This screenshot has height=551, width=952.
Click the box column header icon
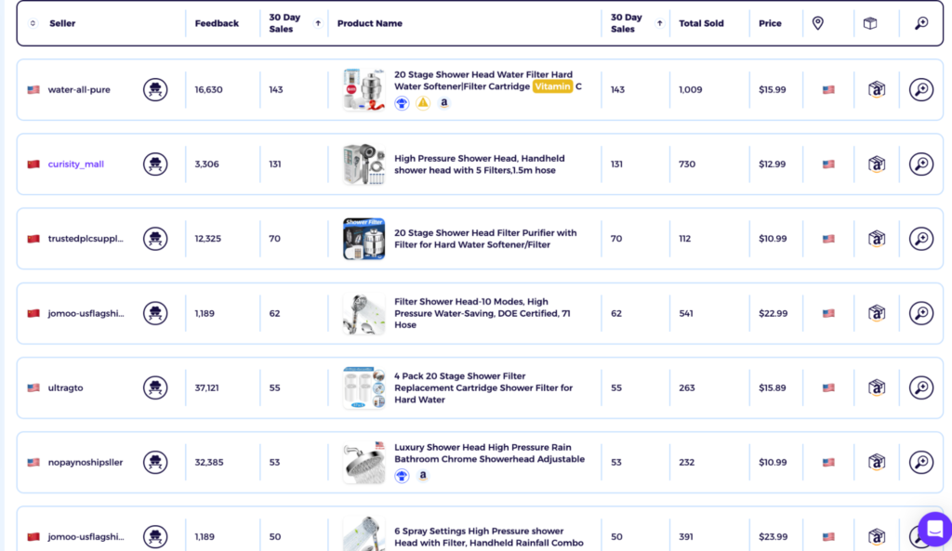tap(870, 23)
